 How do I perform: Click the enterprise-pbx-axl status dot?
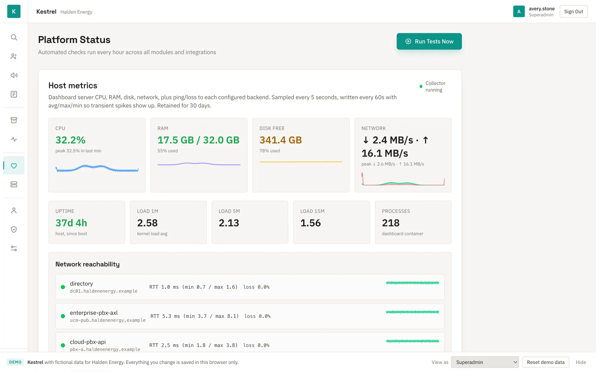63,316
